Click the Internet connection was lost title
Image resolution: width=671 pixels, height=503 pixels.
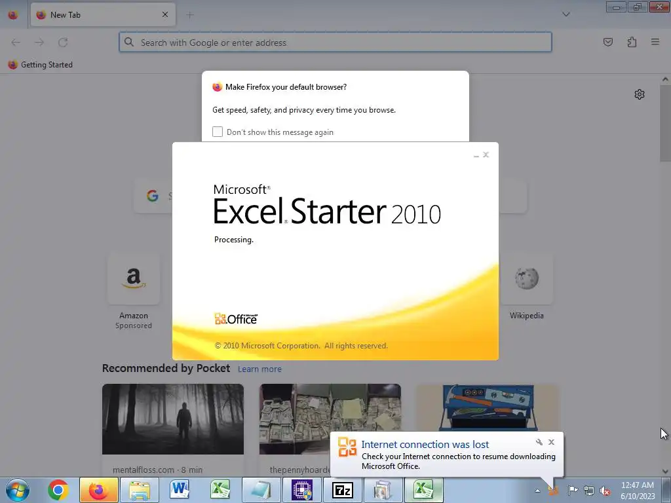pyautogui.click(x=425, y=445)
